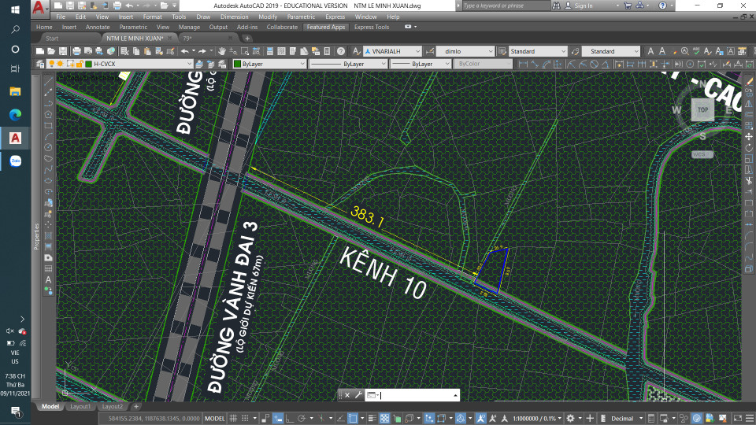Click the AutoCAD taskbar icon
The image size is (756, 425).
pos(15,138)
